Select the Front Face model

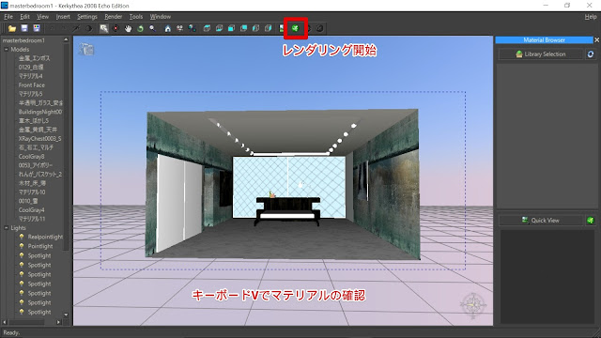31,85
